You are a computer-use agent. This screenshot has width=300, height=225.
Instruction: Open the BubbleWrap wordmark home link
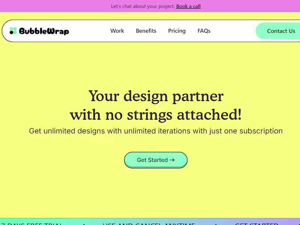pos(44,31)
